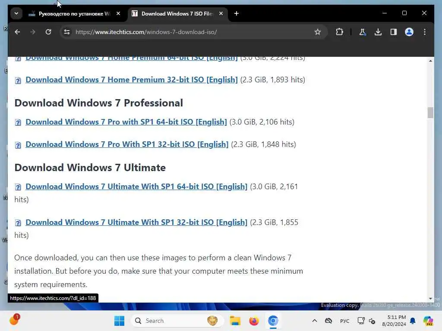This screenshot has height=331, width=442.
Task: Click the page vertical scrollbar thumb
Action: [430, 113]
